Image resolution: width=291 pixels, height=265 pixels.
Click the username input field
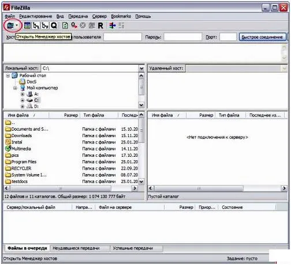coord(122,36)
